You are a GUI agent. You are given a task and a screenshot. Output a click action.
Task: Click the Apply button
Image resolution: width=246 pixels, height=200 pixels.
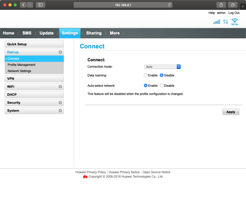231,112
